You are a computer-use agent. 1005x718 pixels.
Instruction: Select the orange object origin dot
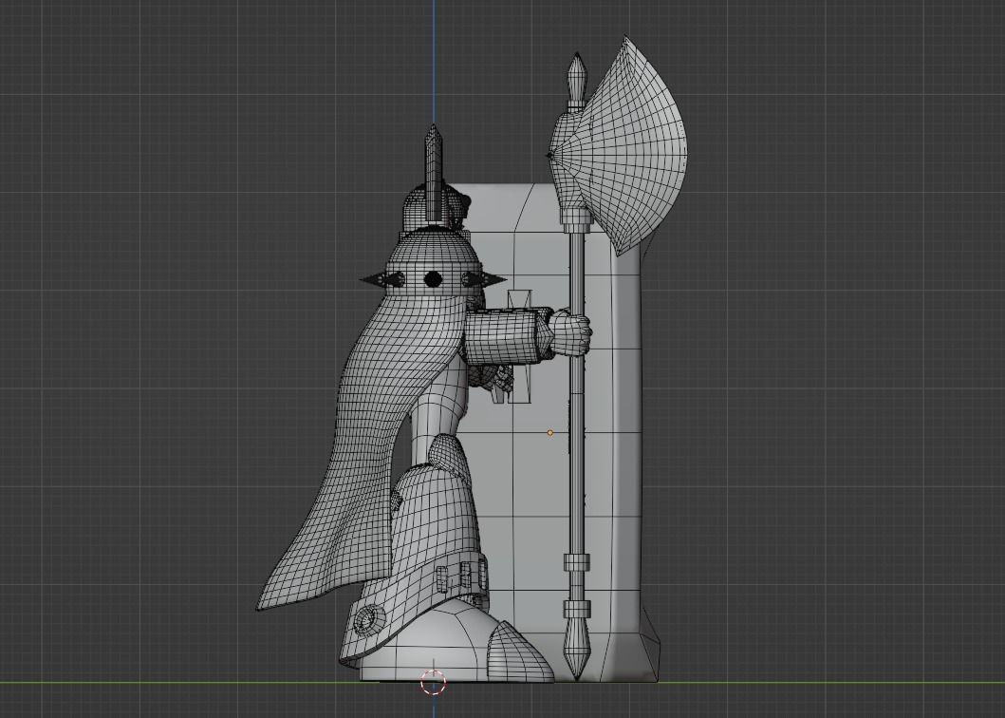point(549,433)
